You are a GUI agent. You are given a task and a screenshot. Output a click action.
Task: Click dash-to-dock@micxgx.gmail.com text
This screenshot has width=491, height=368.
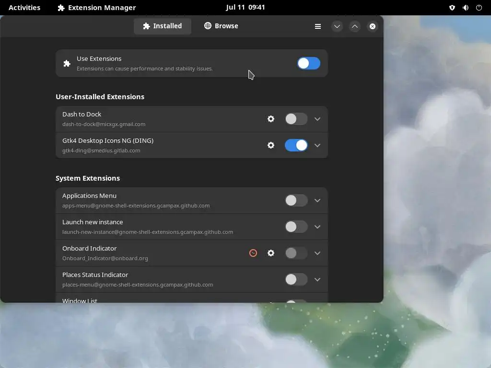pos(104,124)
